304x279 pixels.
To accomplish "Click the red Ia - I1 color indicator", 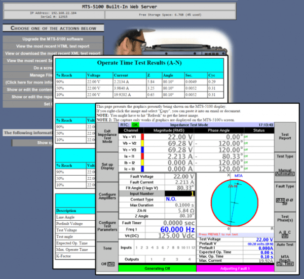I will (x=142, y=156).
